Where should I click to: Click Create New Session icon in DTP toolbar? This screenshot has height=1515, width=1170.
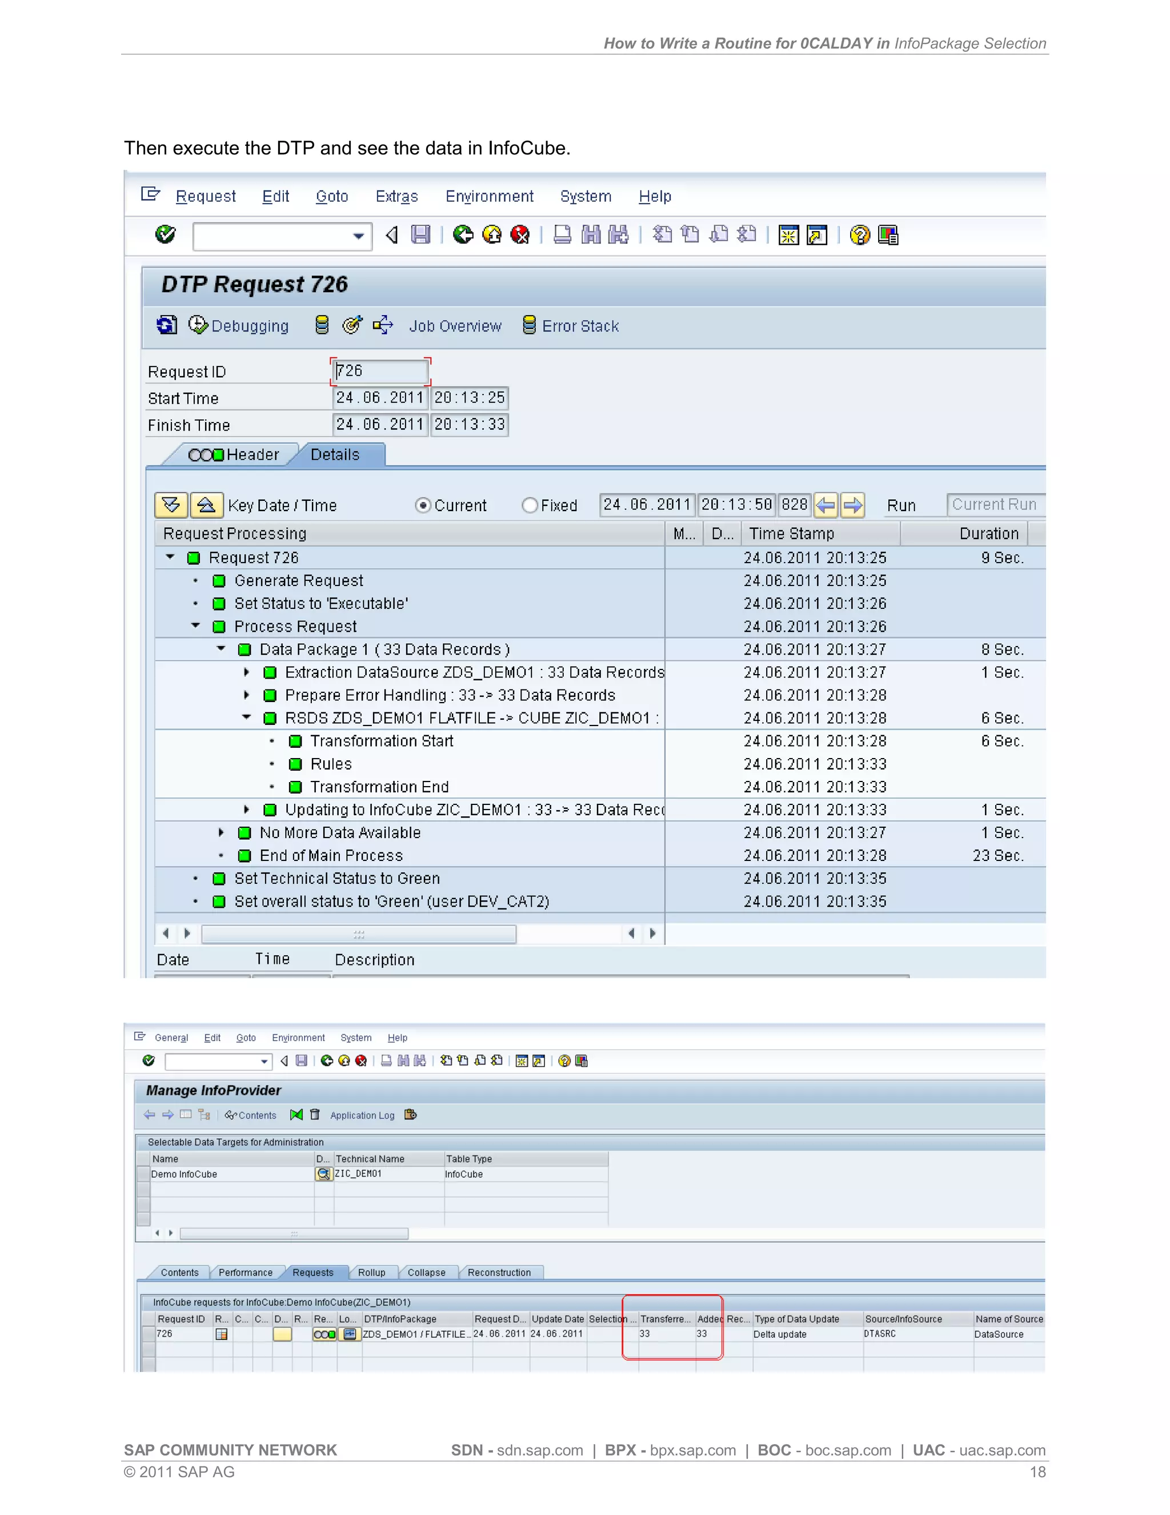789,235
